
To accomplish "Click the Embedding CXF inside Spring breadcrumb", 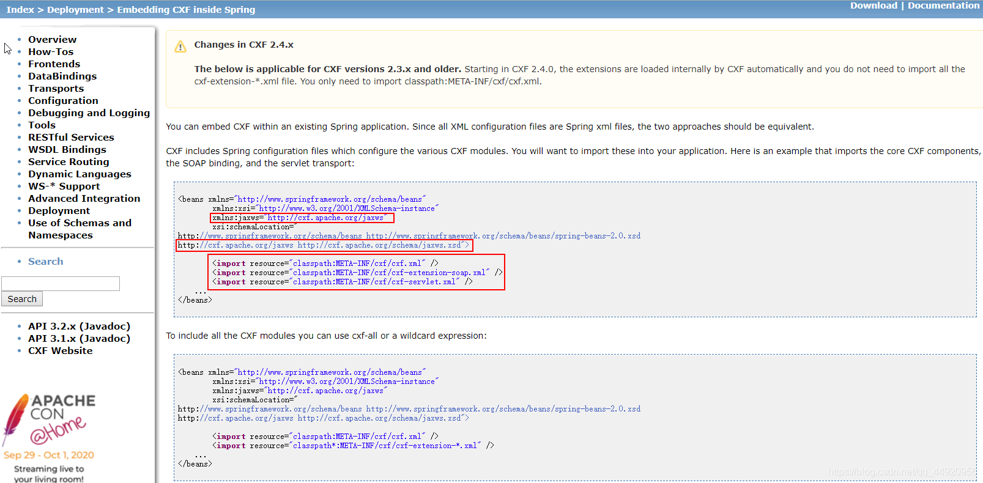I will pyautogui.click(x=186, y=10).
